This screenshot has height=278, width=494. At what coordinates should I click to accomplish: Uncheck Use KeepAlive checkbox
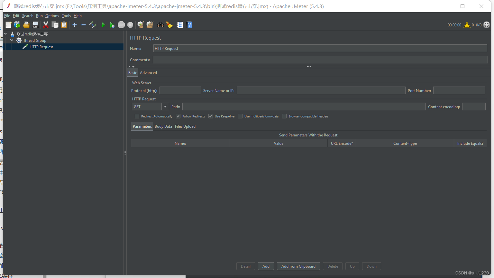[211, 116]
